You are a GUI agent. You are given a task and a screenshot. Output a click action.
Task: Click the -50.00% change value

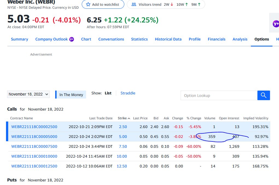(194, 156)
